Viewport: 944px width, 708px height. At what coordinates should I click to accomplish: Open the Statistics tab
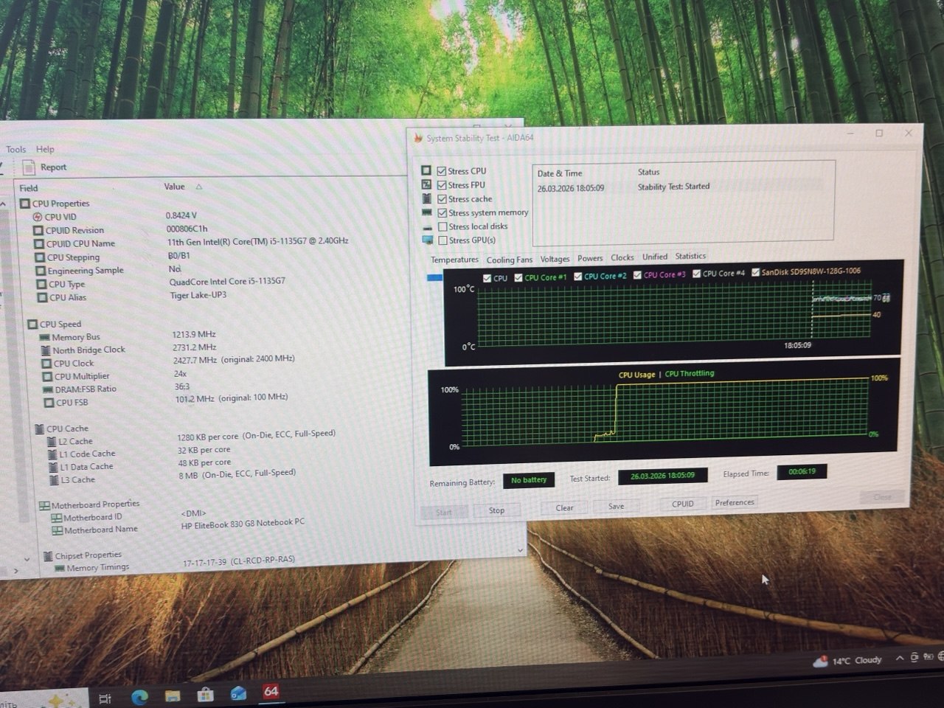(690, 256)
